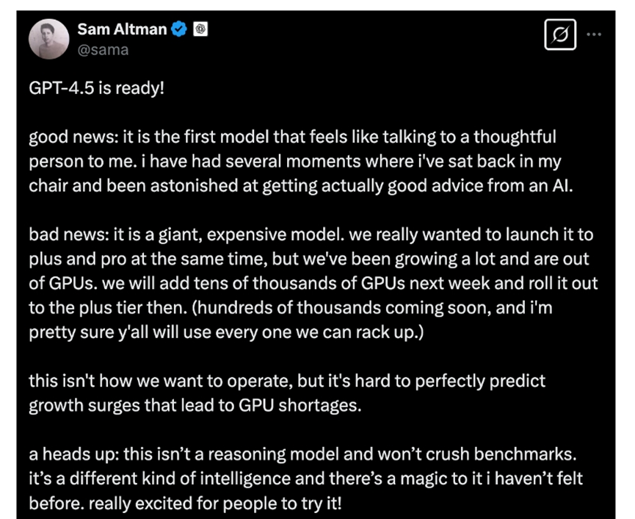This screenshot has height=519, width=635.
Task: Click the OpenAI affiliation badge icon
Action: coord(200,29)
